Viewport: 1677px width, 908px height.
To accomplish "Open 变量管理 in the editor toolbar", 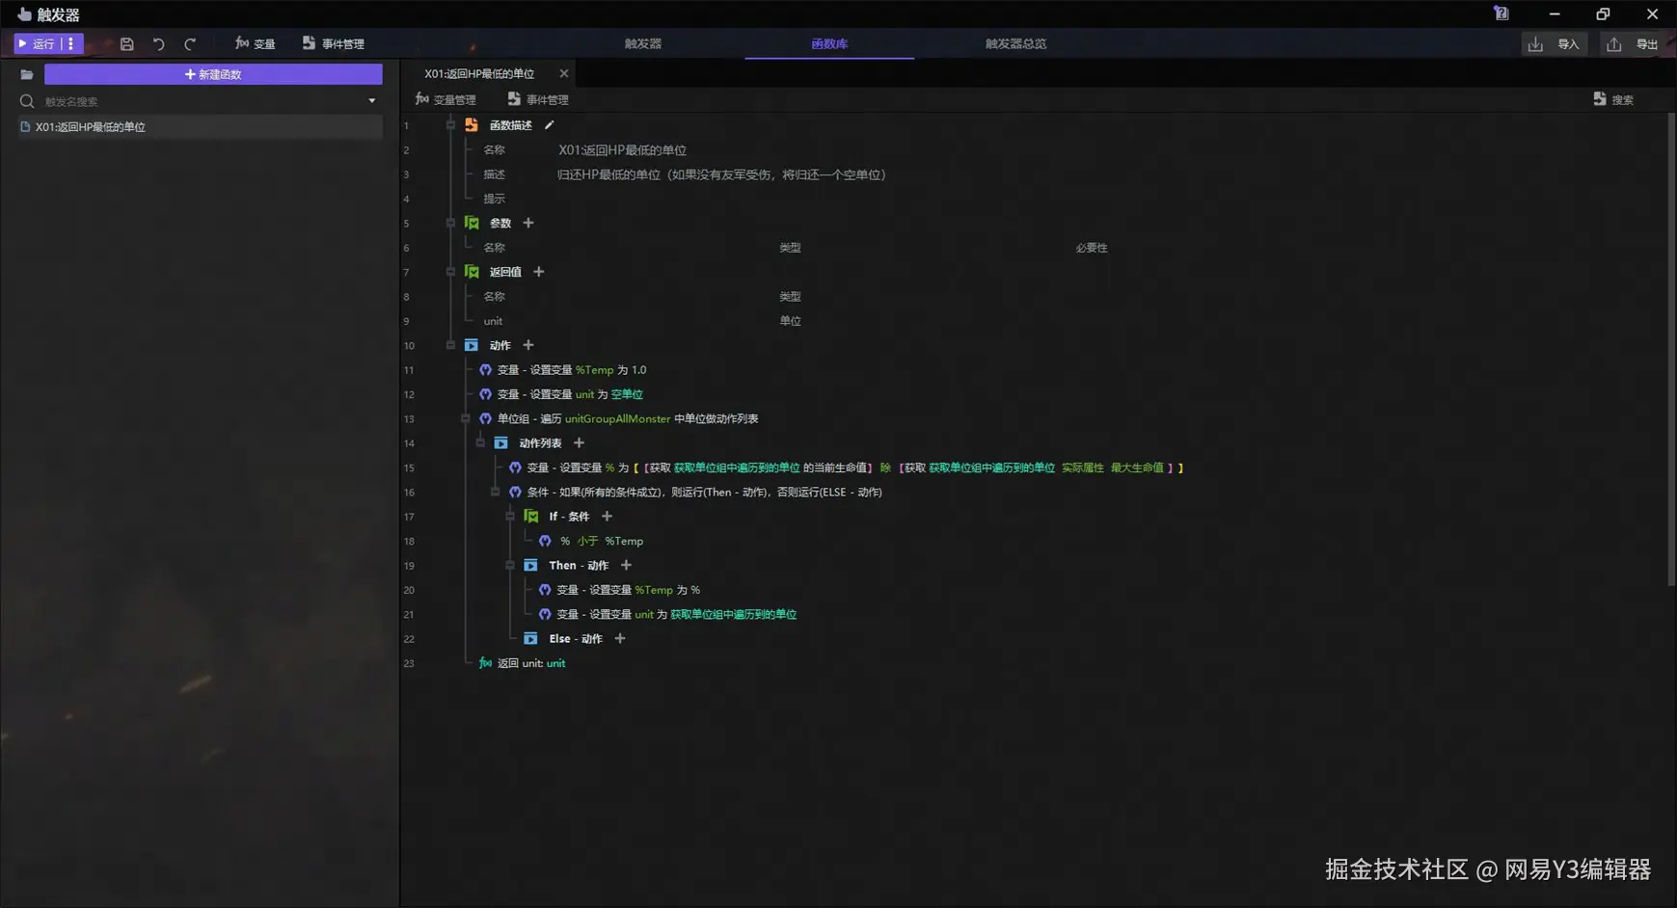I will click(446, 99).
